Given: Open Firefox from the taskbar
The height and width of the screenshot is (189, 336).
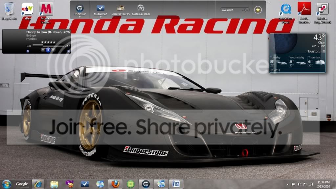Looking at the screenshot, I should [115, 184].
